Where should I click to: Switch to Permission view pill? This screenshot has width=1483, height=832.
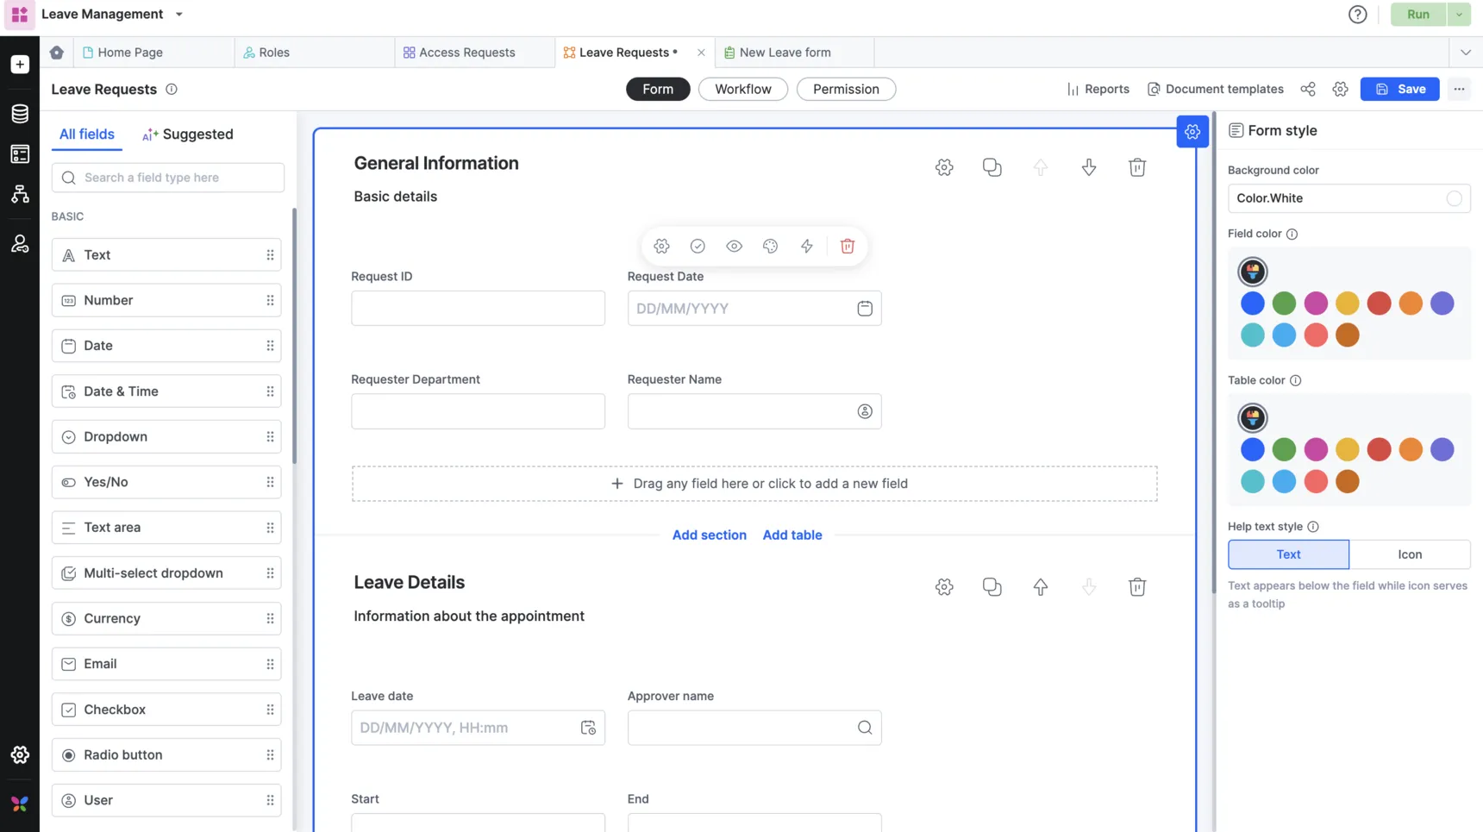click(846, 89)
